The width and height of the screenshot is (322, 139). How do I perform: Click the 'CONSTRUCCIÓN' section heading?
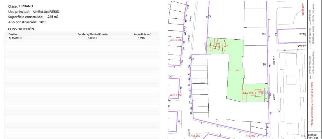(x=21, y=29)
